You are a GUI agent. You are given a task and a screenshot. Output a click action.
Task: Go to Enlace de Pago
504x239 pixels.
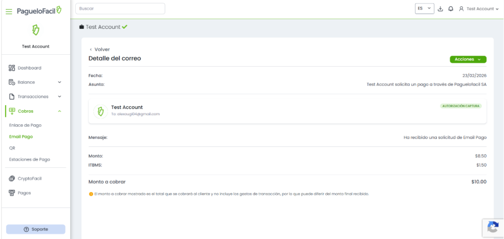[25, 125]
